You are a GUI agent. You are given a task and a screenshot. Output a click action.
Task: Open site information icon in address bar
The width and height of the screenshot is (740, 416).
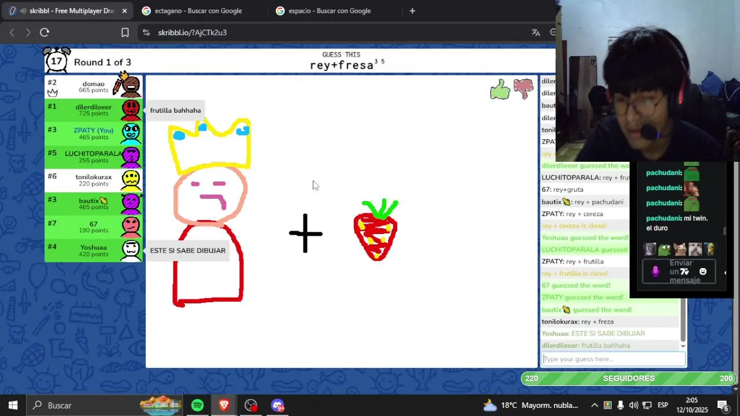pos(146,32)
